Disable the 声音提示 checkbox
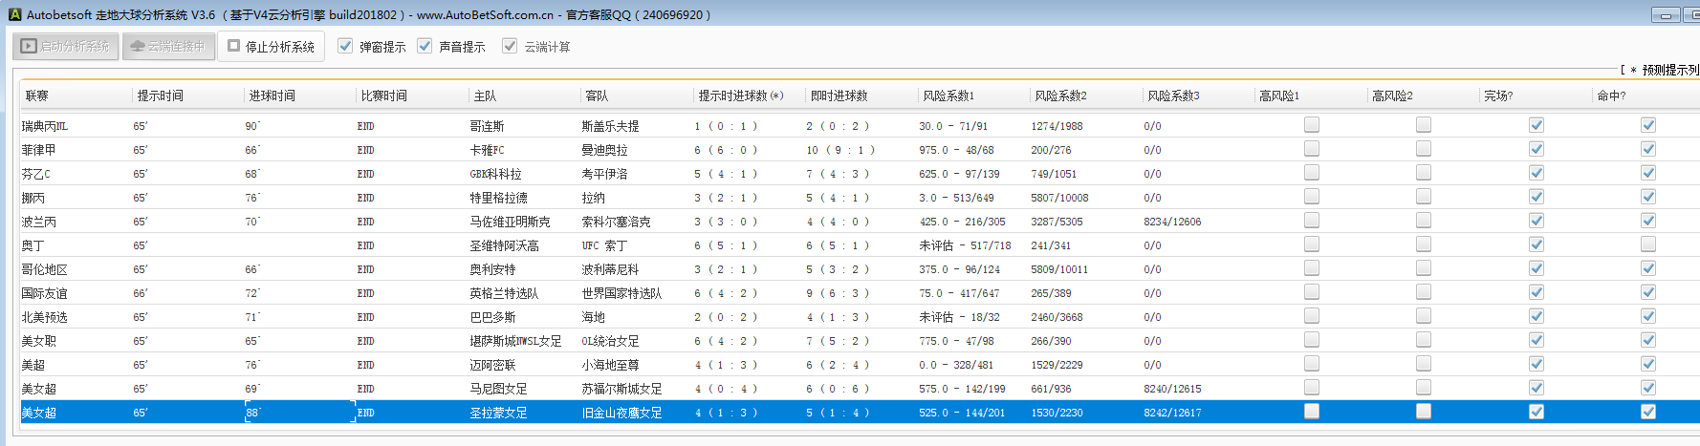 [x=425, y=46]
